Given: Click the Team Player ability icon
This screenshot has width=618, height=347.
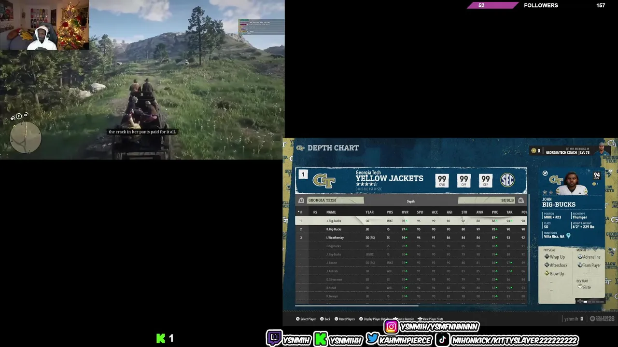Looking at the screenshot, I should pyautogui.click(x=580, y=265).
